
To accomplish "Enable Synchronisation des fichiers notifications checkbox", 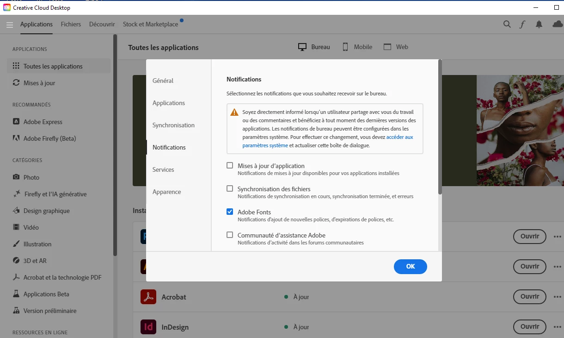I will tap(230, 188).
